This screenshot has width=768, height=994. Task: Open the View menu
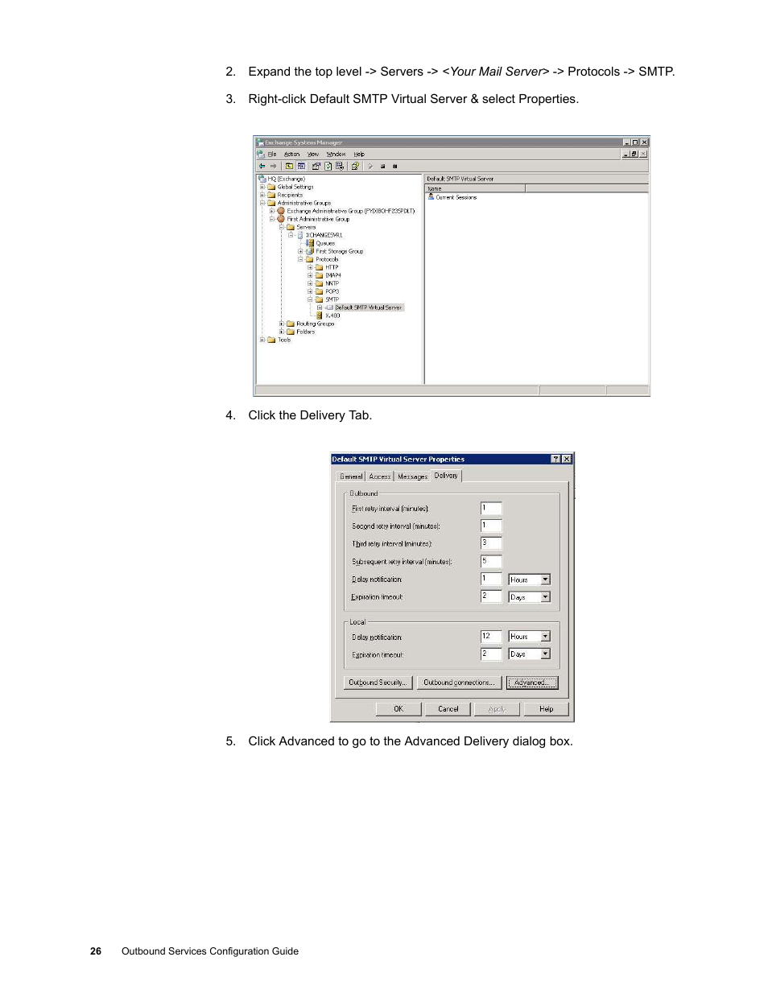coord(313,154)
